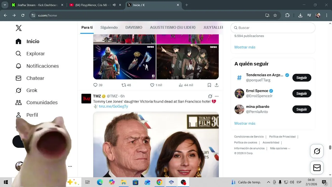Expand Más opciones footer menu
332x187 pixels.
pos(280,148)
